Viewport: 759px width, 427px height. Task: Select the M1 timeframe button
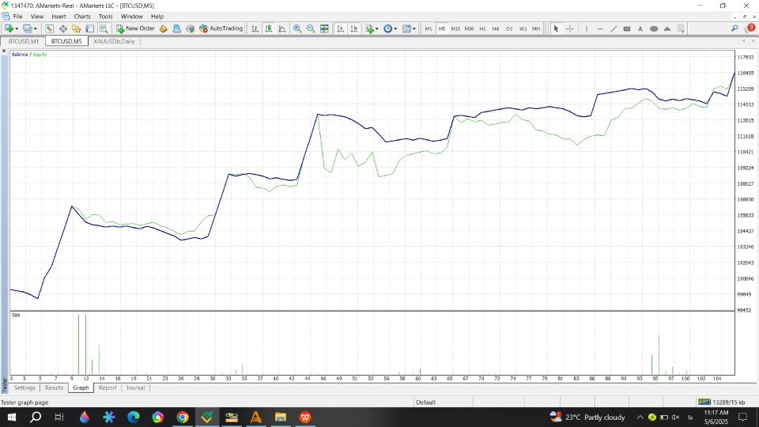tap(429, 29)
